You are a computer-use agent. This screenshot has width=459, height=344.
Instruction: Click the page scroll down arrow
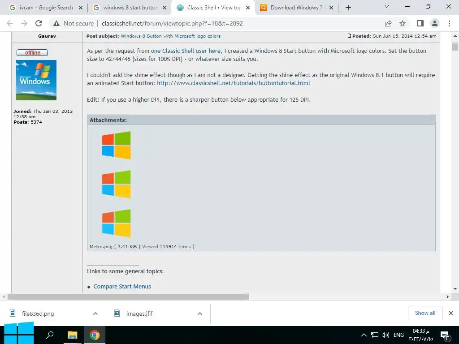pyautogui.click(x=455, y=289)
